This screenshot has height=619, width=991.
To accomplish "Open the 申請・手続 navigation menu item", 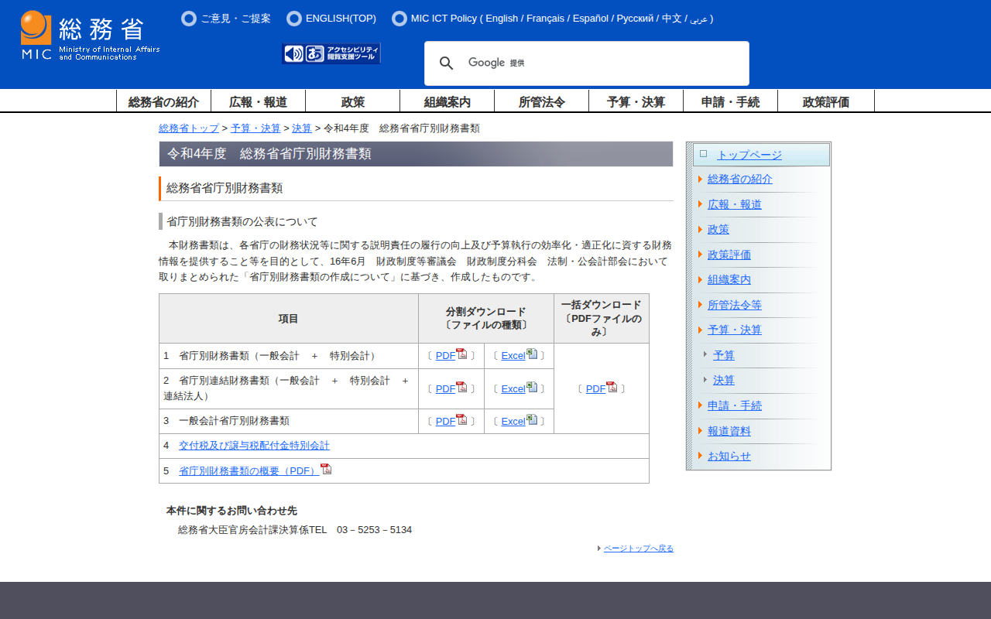I will (x=730, y=101).
